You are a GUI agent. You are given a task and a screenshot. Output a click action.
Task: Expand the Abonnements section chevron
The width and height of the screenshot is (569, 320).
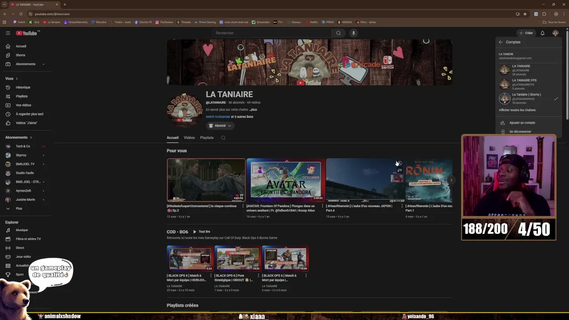31,138
